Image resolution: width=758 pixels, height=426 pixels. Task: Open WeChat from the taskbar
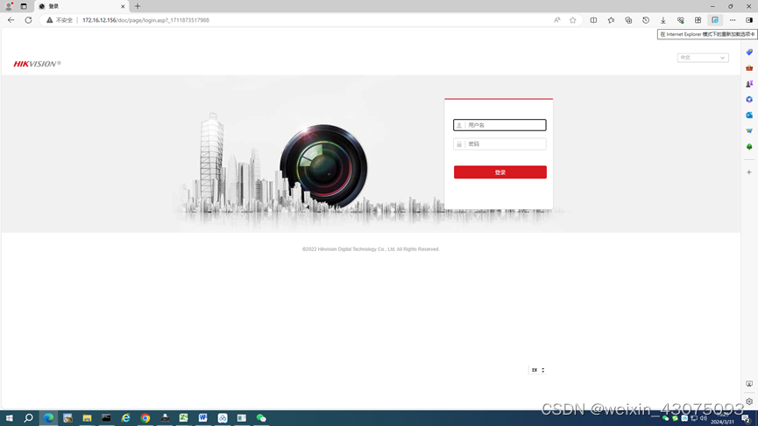point(261,418)
